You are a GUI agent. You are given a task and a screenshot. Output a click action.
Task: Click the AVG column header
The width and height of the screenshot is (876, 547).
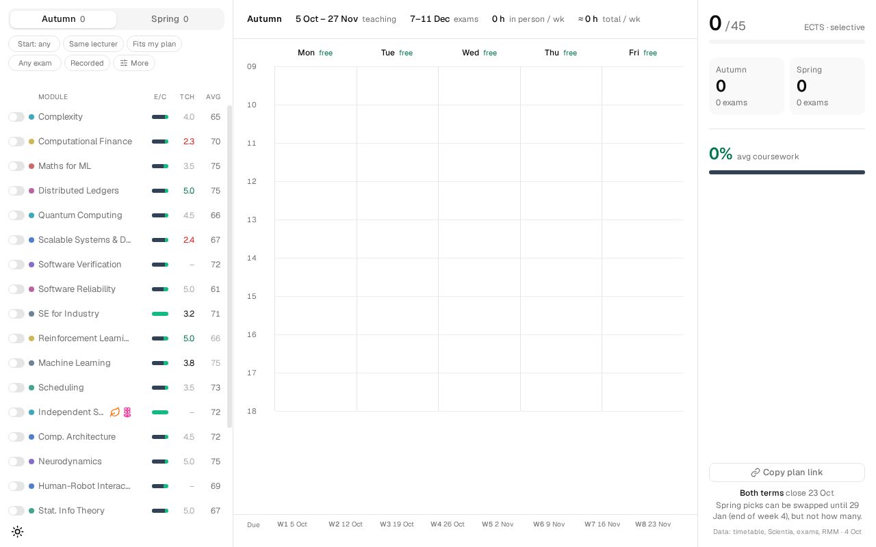tap(213, 97)
